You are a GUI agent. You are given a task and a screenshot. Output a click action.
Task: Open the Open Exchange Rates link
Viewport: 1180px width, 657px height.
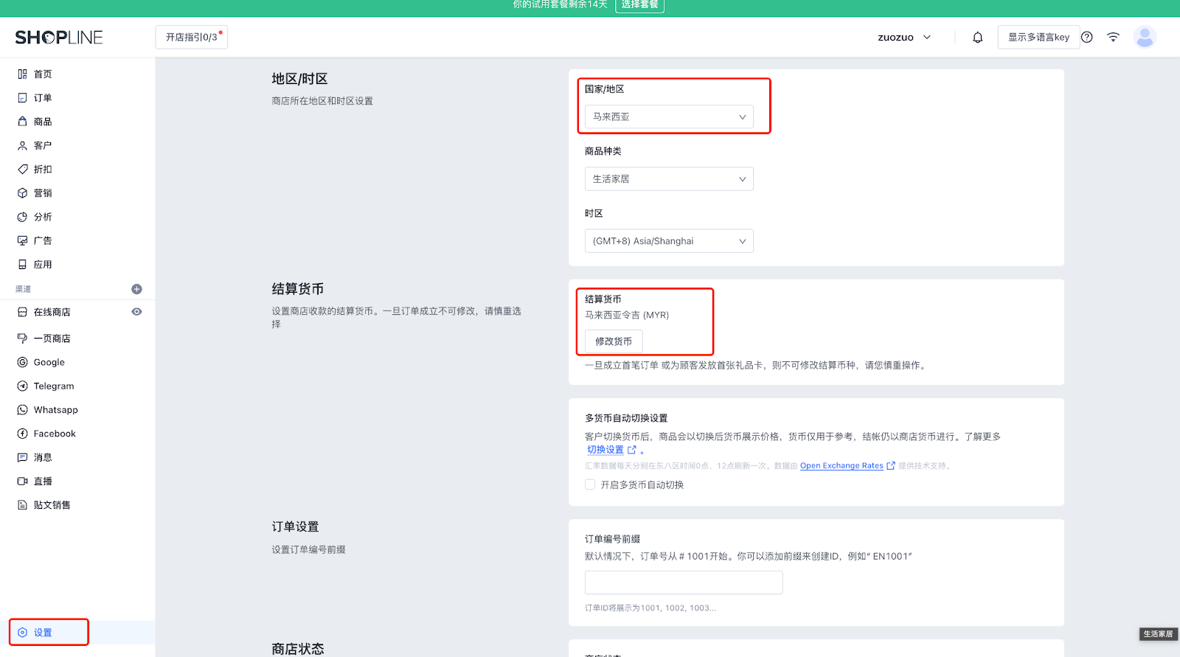tap(841, 466)
